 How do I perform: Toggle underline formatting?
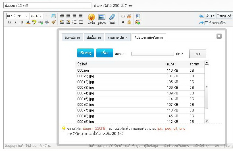tap(22, 22)
